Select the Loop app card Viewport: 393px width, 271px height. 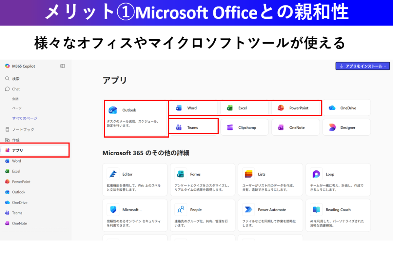tap(338, 174)
